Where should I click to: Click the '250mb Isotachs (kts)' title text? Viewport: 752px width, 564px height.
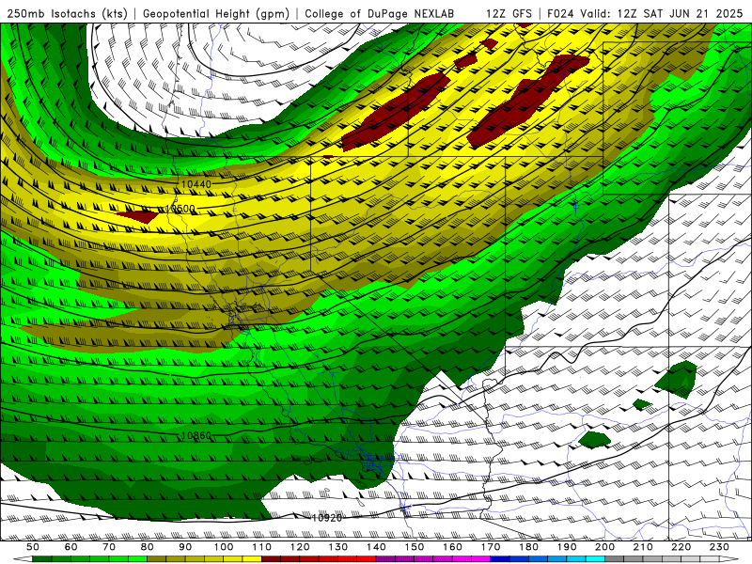68,13
